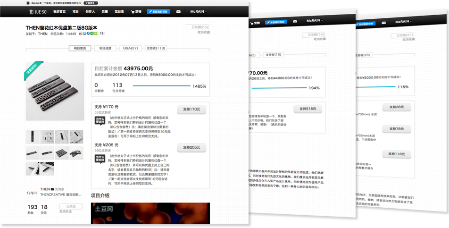Click the 为什么要支持 badge under 支持 ¥205
Viewport: 449px width, 228px height.
pos(100,159)
